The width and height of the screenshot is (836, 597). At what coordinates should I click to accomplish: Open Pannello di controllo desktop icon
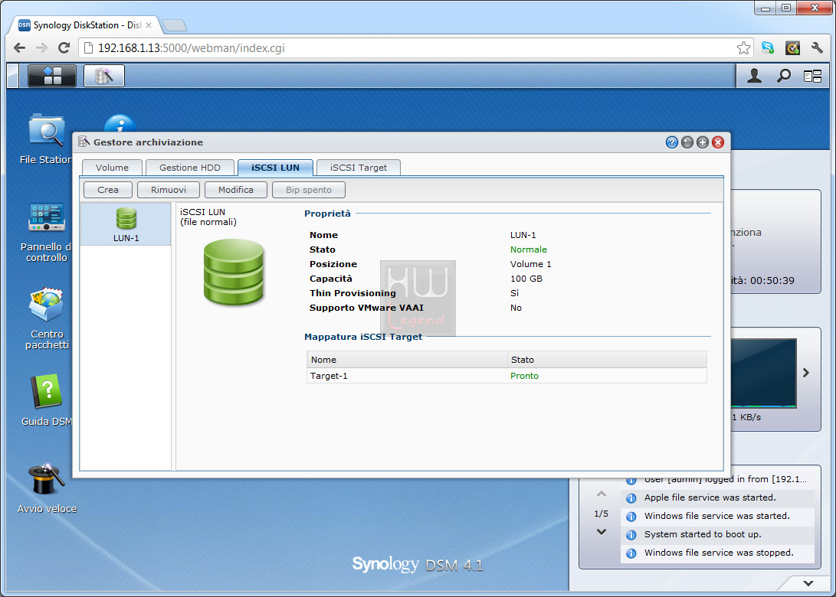[47, 233]
